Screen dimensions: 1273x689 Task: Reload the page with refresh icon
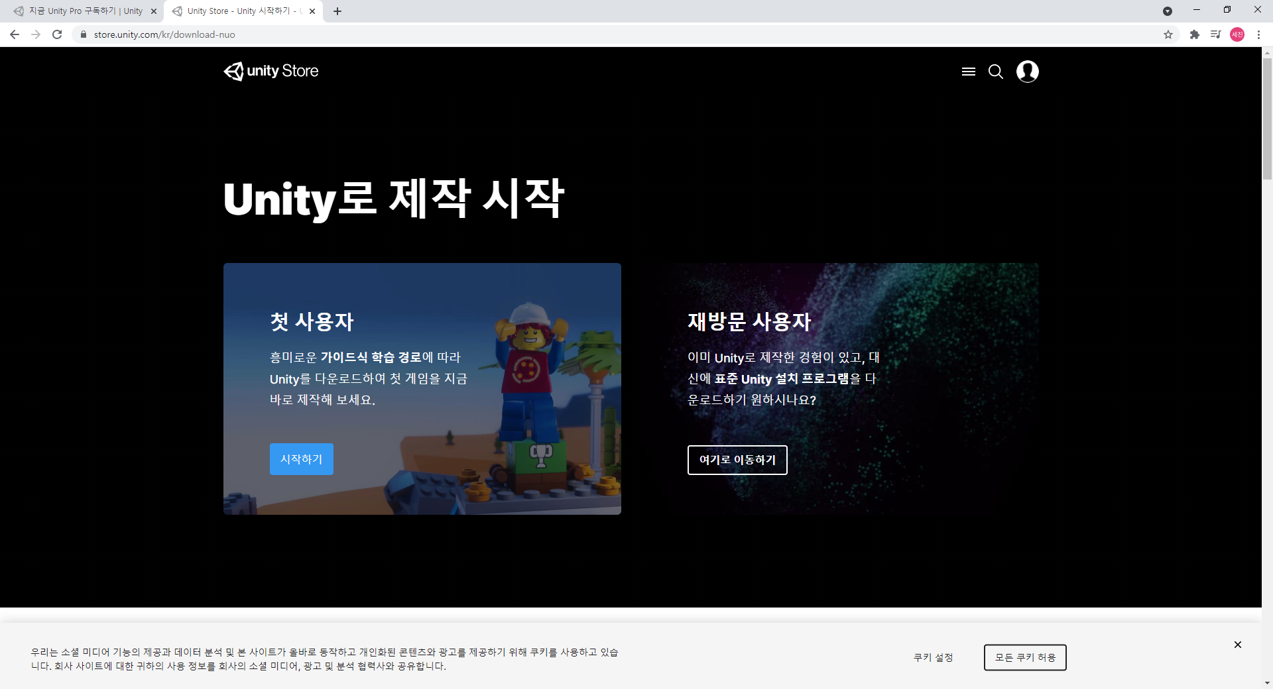(57, 34)
